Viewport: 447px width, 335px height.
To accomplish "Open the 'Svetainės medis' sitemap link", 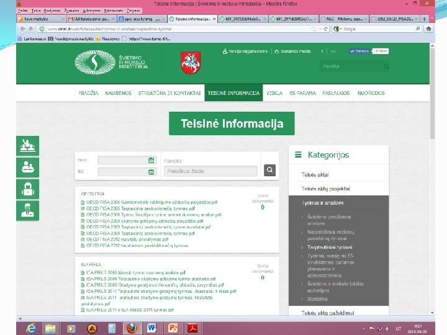I will 292,51.
